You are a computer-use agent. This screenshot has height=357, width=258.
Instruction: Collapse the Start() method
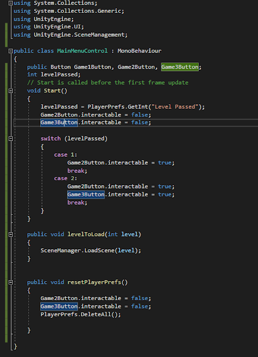11,90
